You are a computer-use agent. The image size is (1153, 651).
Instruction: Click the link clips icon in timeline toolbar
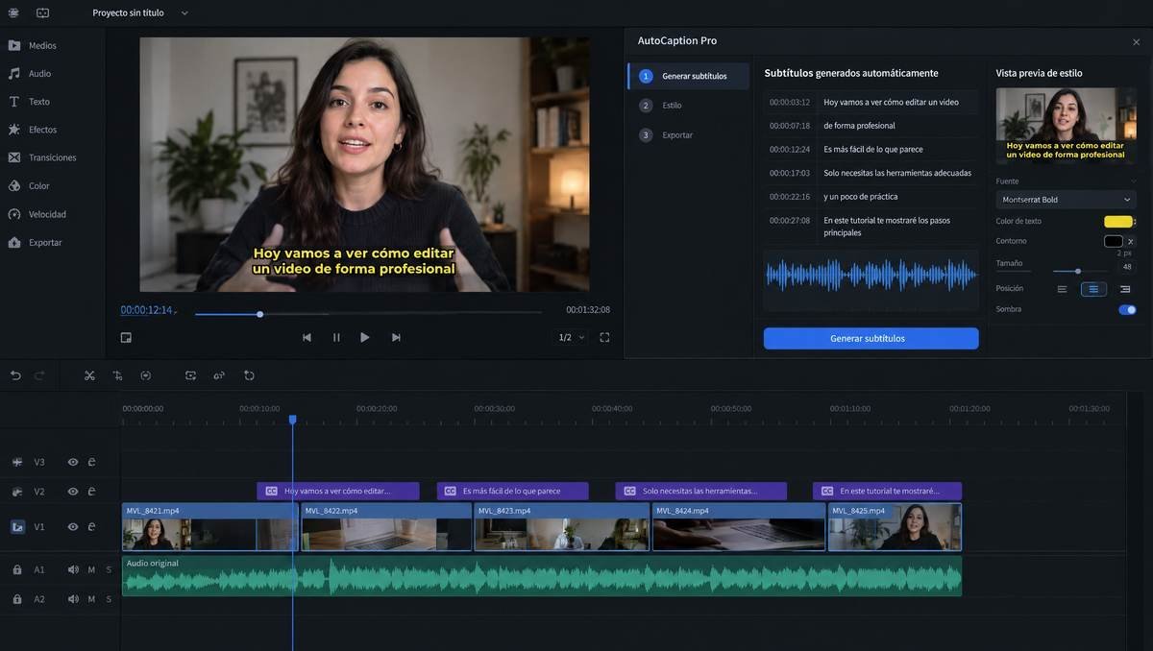pos(219,375)
